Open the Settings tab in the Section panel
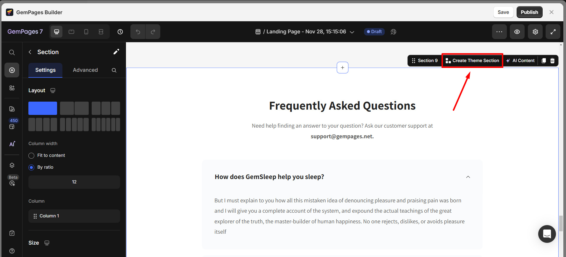 click(x=45, y=70)
